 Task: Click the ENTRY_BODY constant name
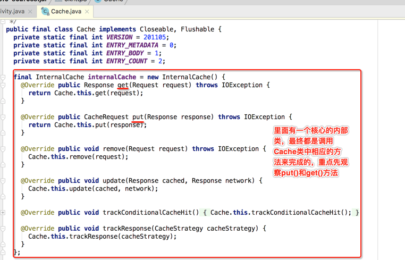125,53
